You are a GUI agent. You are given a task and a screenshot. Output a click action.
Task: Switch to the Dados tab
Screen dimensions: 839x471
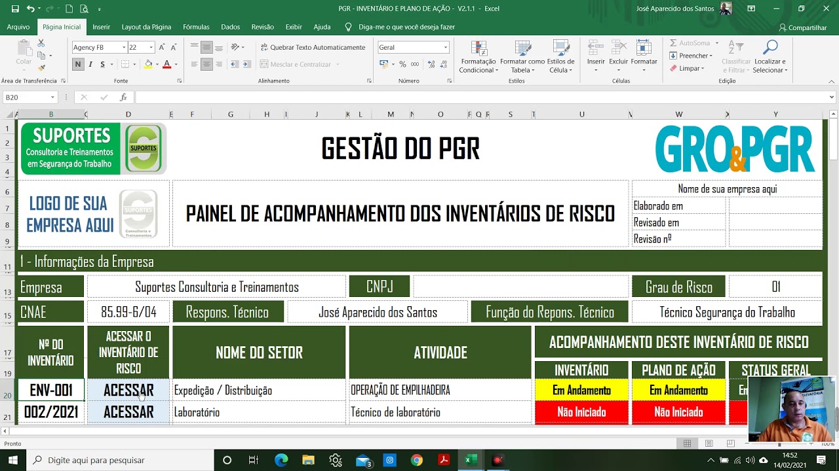click(x=230, y=27)
